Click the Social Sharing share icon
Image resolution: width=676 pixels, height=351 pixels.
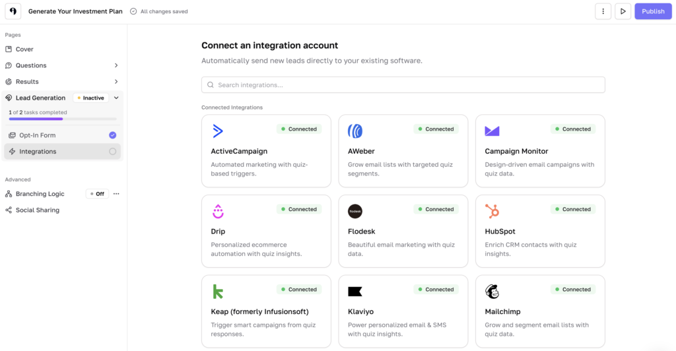tap(9, 210)
